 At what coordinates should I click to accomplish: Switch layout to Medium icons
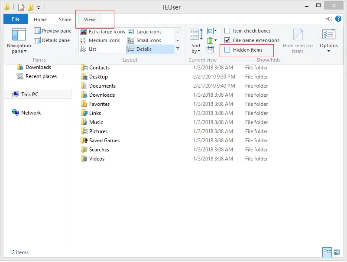coord(100,40)
